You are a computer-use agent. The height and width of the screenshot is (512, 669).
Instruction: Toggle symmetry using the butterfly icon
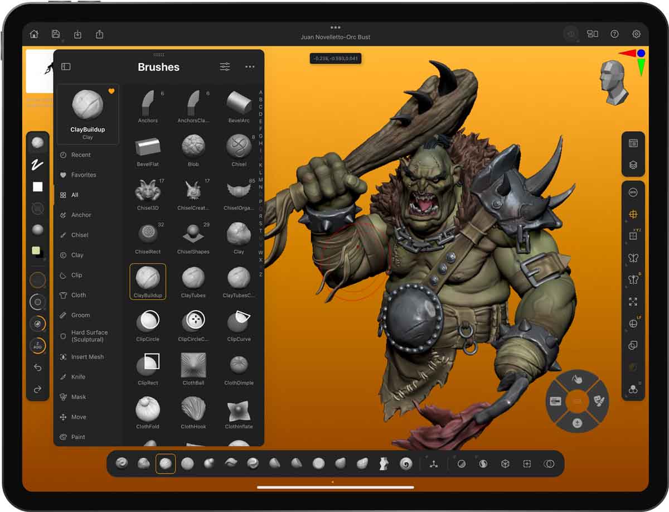(x=632, y=258)
